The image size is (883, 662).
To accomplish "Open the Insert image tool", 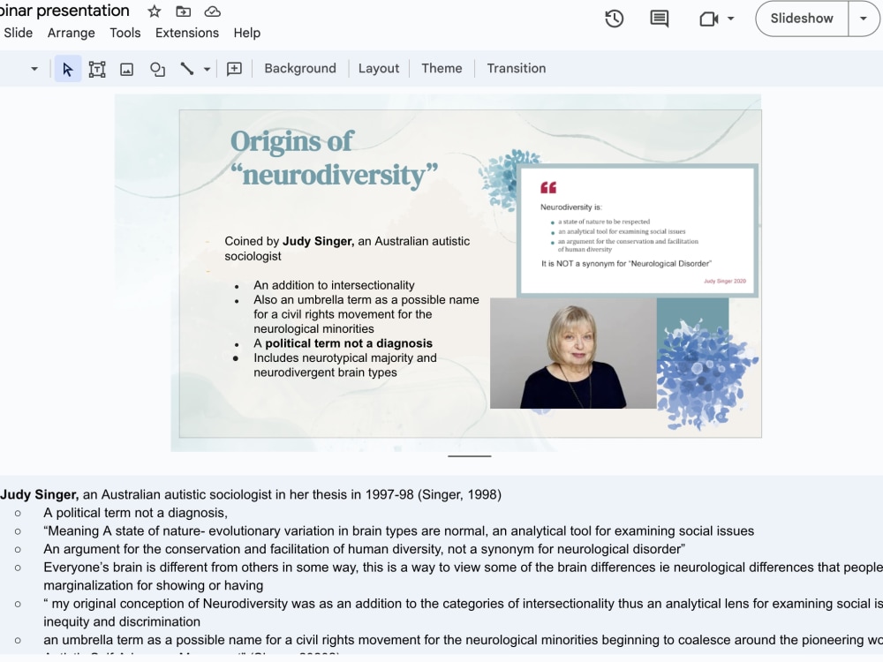I will [x=125, y=68].
